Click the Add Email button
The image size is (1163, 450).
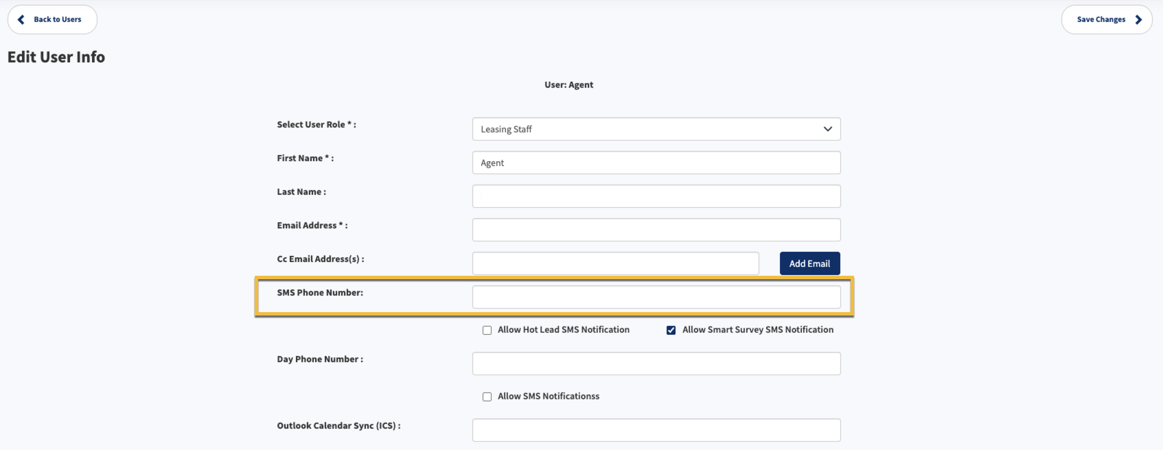click(809, 263)
